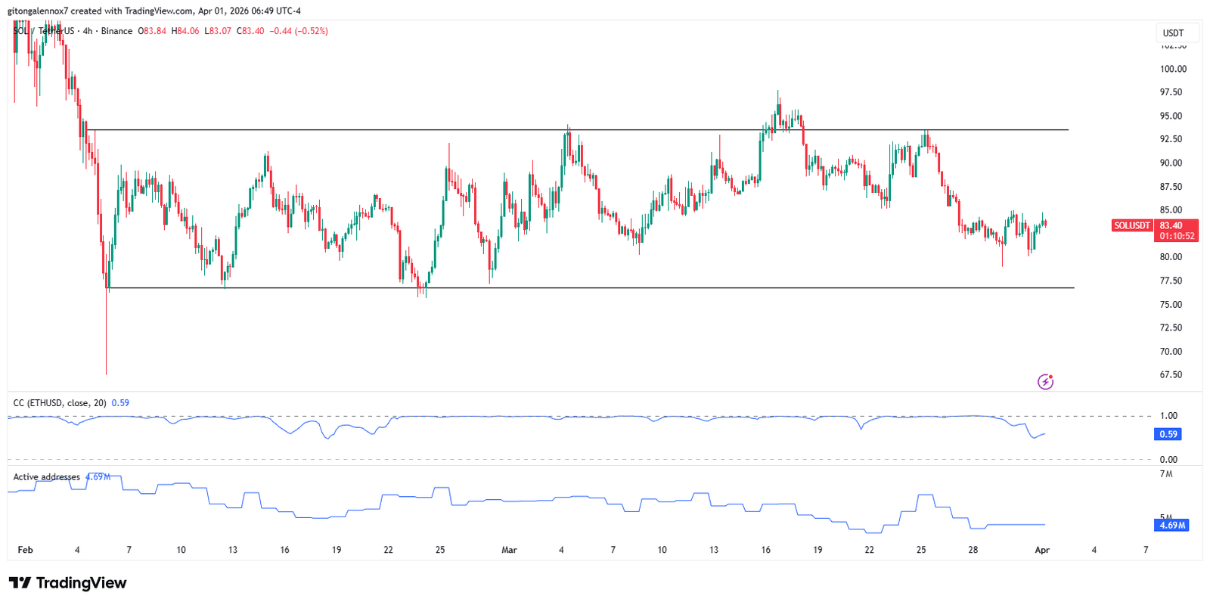The width and height of the screenshot is (1210, 605).
Task: Click the Mar label on time axis
Action: click(509, 550)
